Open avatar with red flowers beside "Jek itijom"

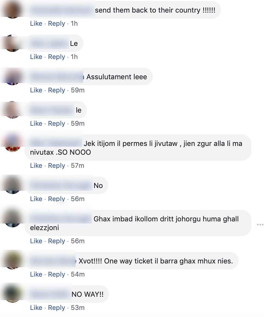(13, 143)
